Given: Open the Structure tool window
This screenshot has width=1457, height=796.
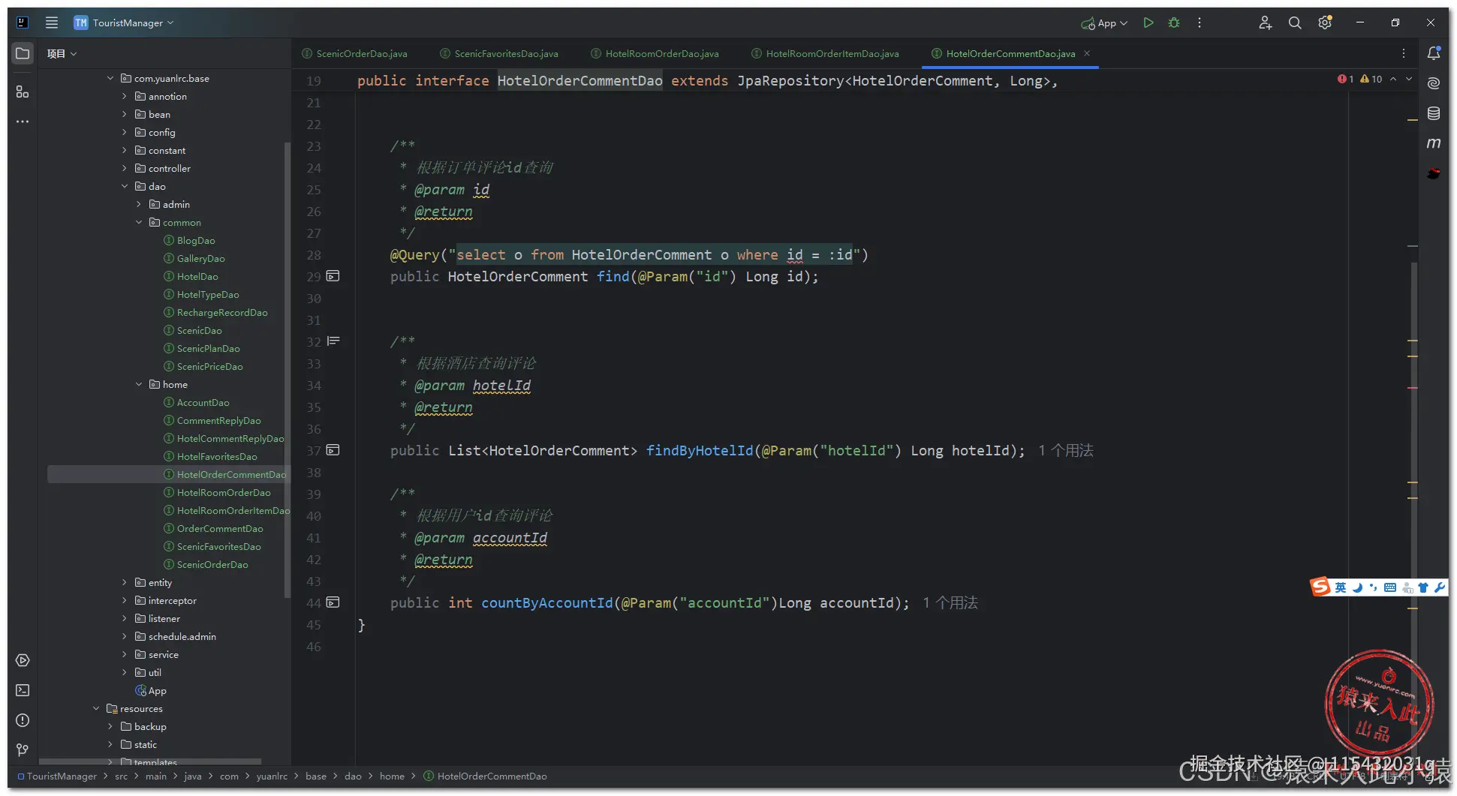Looking at the screenshot, I should [23, 92].
